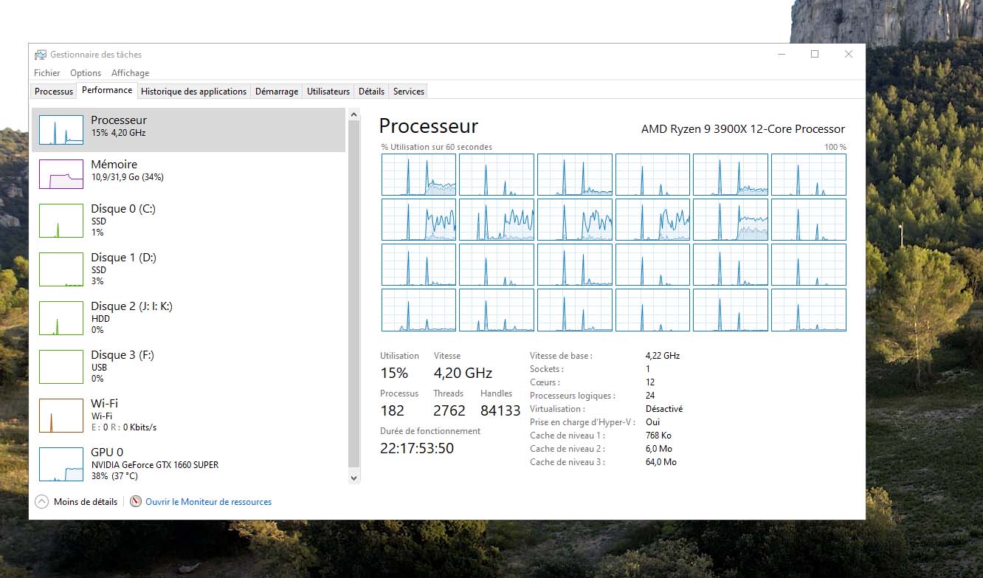Click Ouvrir le Moniteur de ressources link
983x578 pixels.
(x=208, y=502)
